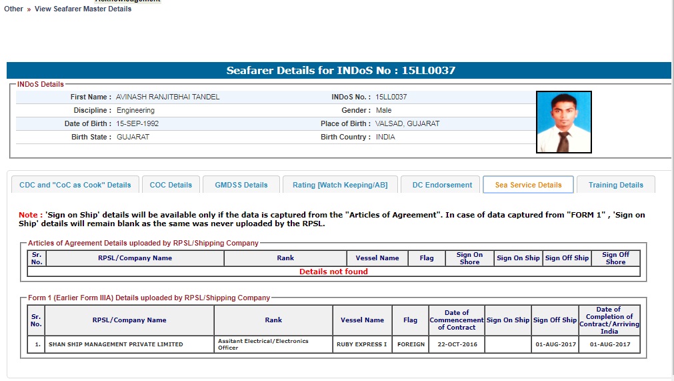Select the Rating [Watch Keeping/AB] tab
Image resolution: width=674 pixels, height=381 pixels.
[x=339, y=185]
